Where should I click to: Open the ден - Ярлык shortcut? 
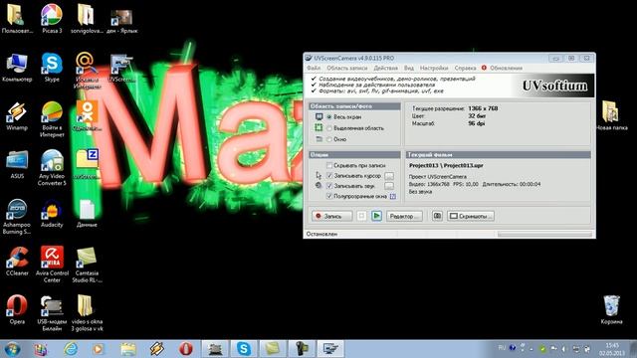click(x=121, y=20)
